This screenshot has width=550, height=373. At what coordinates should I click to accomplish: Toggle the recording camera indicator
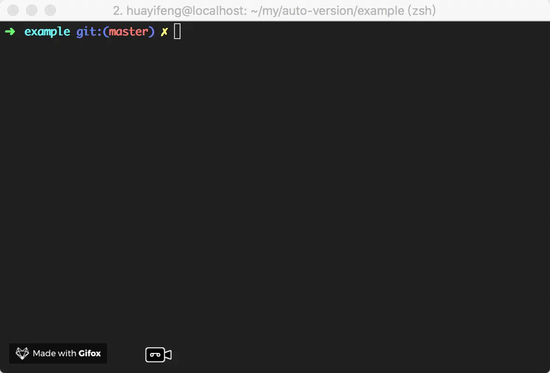160,354
